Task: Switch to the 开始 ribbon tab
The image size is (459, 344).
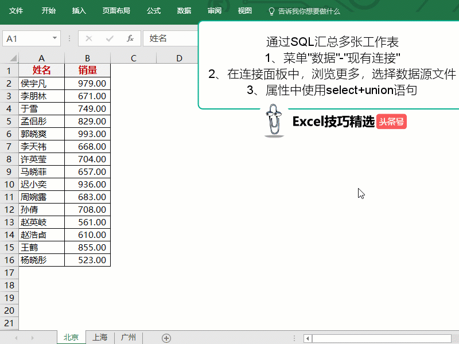Action: point(49,11)
